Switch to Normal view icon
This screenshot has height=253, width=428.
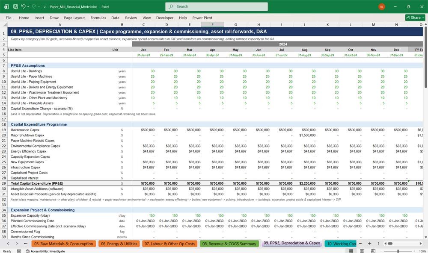(351, 251)
